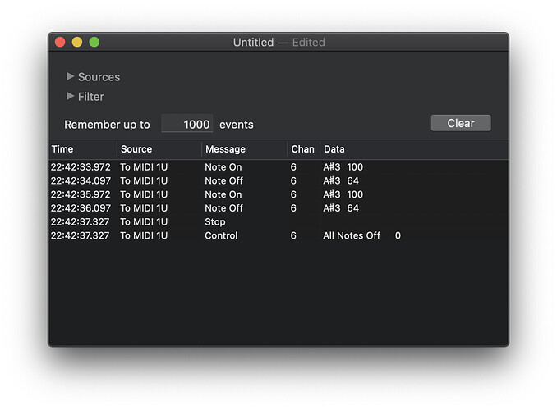557x410 pixels.
Task: Click the Data column header
Action: (x=414, y=149)
